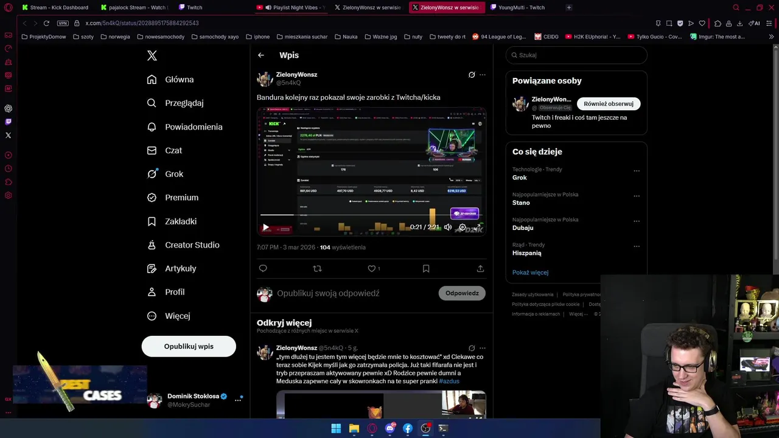
Task: Open the Stano trending topic
Action: [x=521, y=203]
